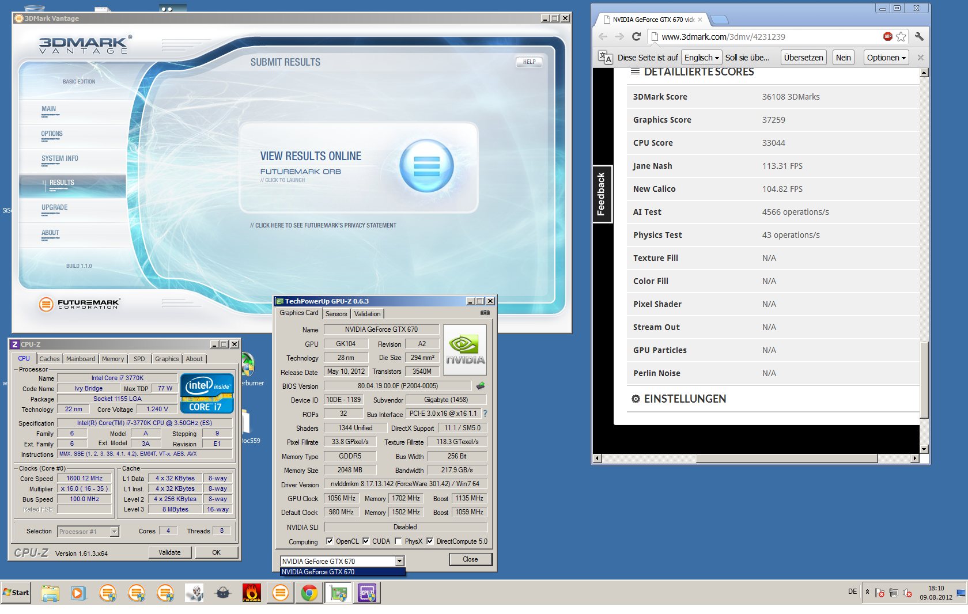The width and height of the screenshot is (968, 614).
Task: Open new tab in Chrome
Action: point(720,20)
